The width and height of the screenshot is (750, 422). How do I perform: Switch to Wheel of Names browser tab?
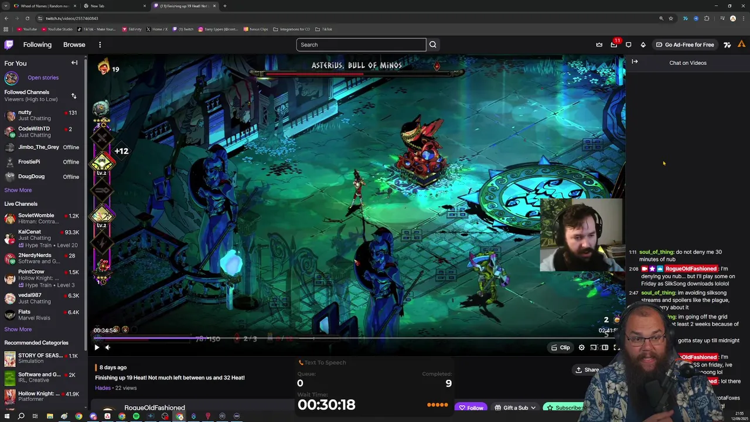pyautogui.click(x=44, y=6)
